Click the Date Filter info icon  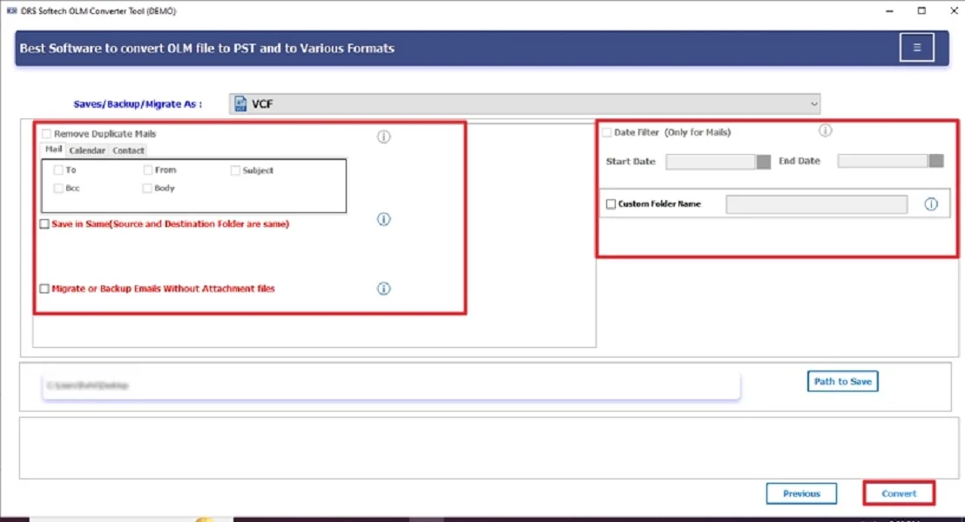pos(825,130)
